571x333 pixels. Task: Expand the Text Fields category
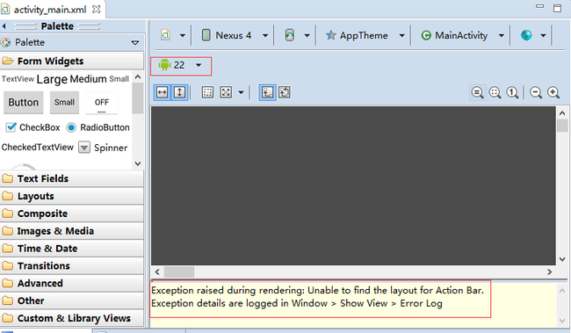72,178
